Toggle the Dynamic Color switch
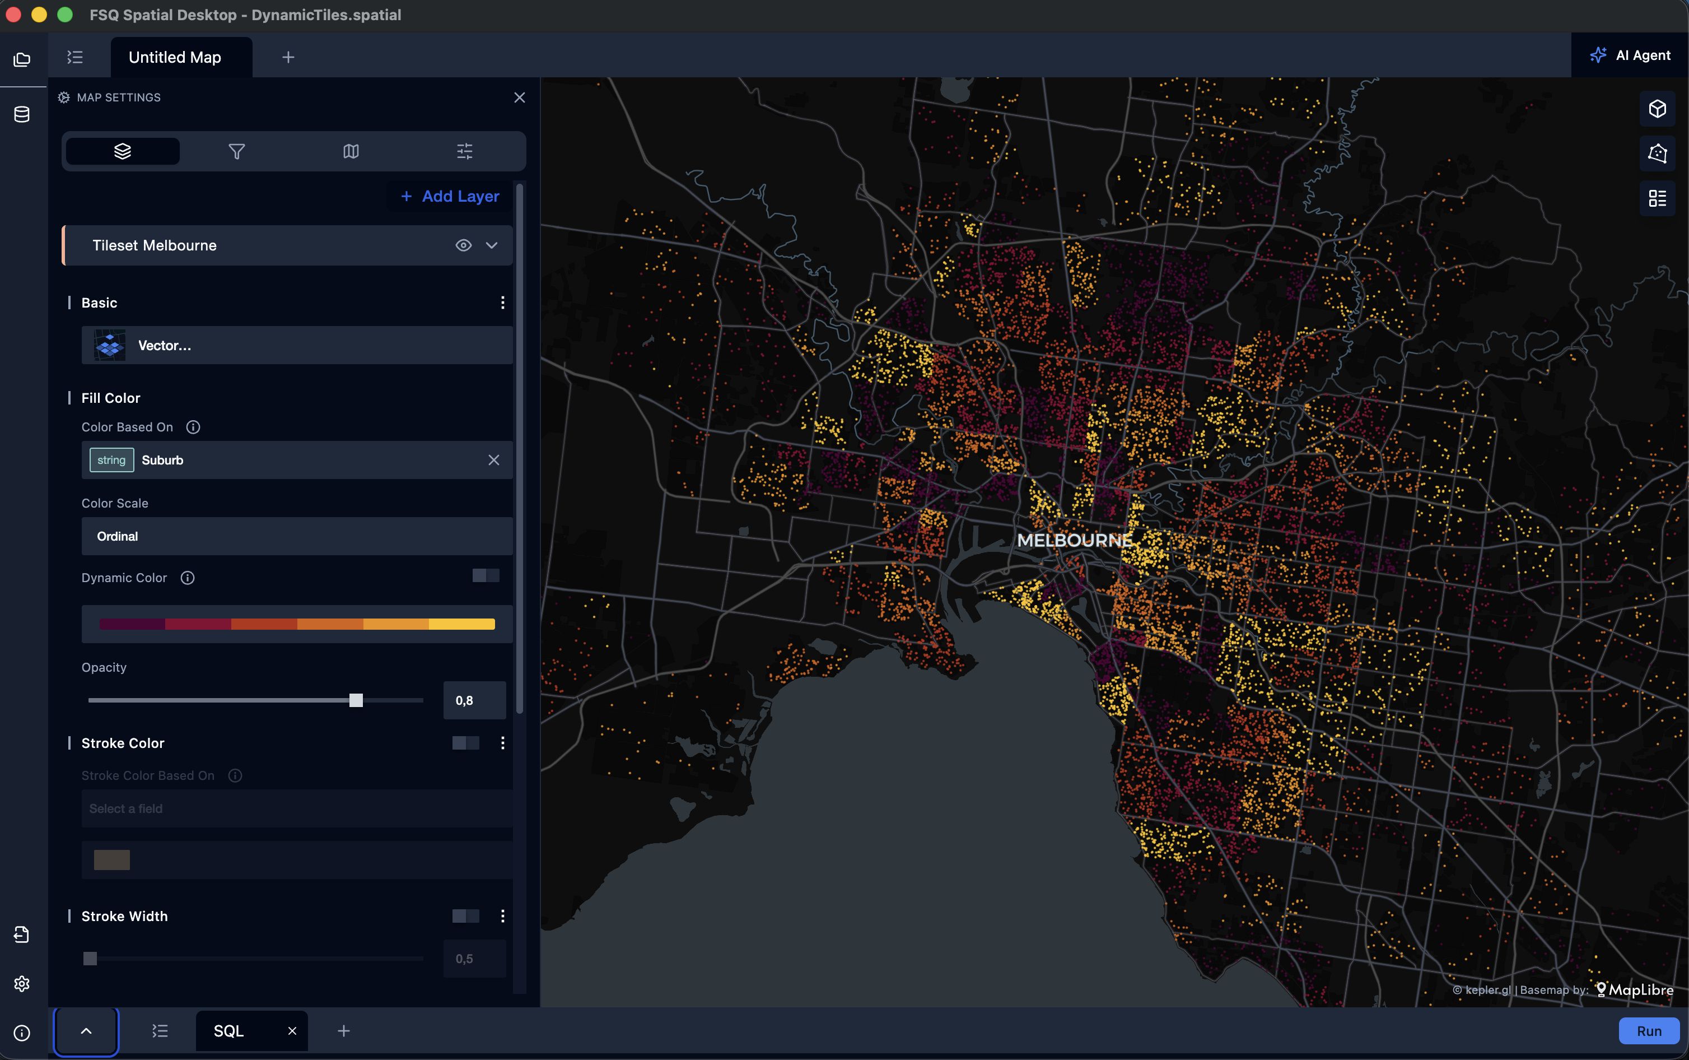Screen dimensions: 1689x1060 point(486,575)
